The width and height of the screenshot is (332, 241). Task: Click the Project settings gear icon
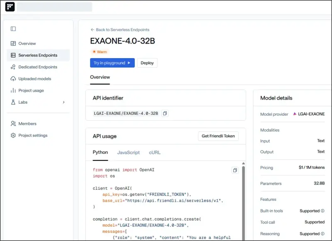click(x=13, y=135)
